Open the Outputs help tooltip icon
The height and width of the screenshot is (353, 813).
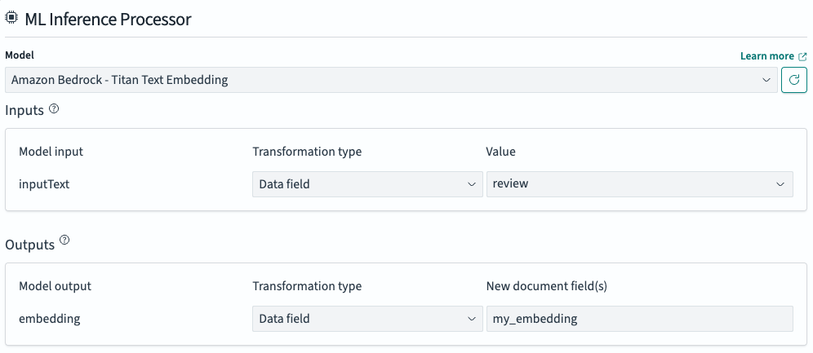coord(64,240)
